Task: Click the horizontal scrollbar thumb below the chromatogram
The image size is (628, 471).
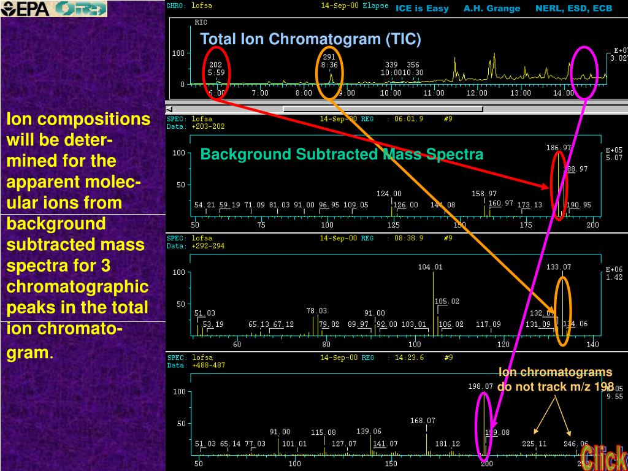Action: 383,109
